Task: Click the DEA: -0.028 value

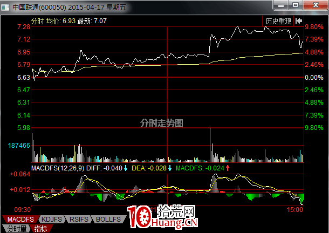Action: (149, 168)
